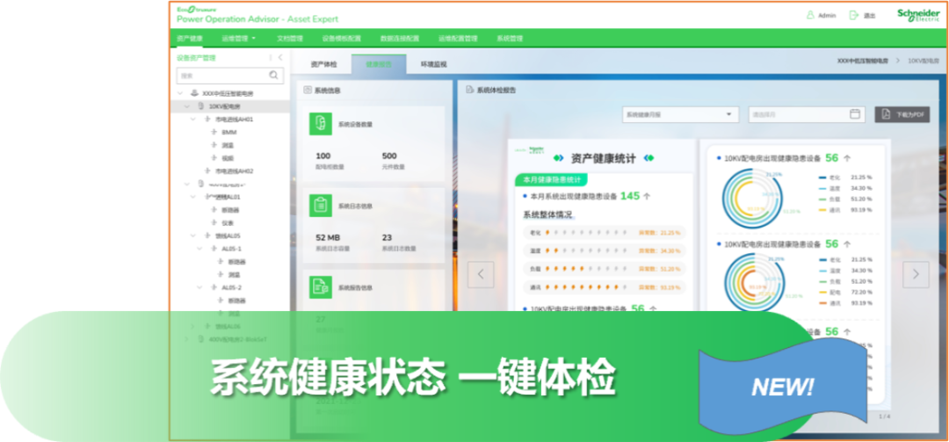The width and height of the screenshot is (949, 442).
Task: Click the 系统体检报告 panel header icon
Action: [469, 91]
